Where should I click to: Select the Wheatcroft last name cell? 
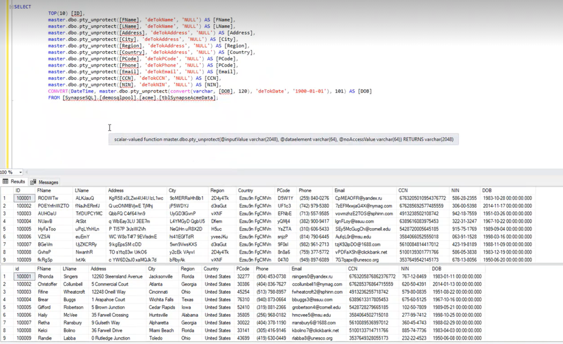coord(74,292)
